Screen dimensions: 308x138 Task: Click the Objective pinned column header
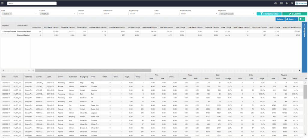click(8, 25)
